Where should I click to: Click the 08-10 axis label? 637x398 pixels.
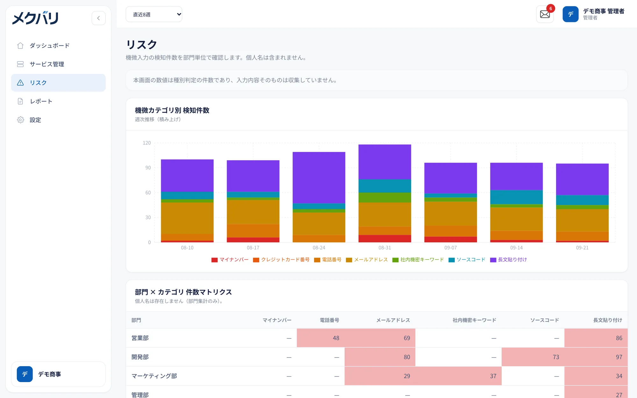pos(187,248)
